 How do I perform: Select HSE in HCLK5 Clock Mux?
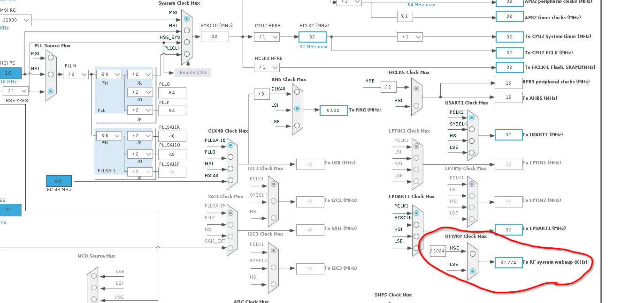[x=416, y=88]
